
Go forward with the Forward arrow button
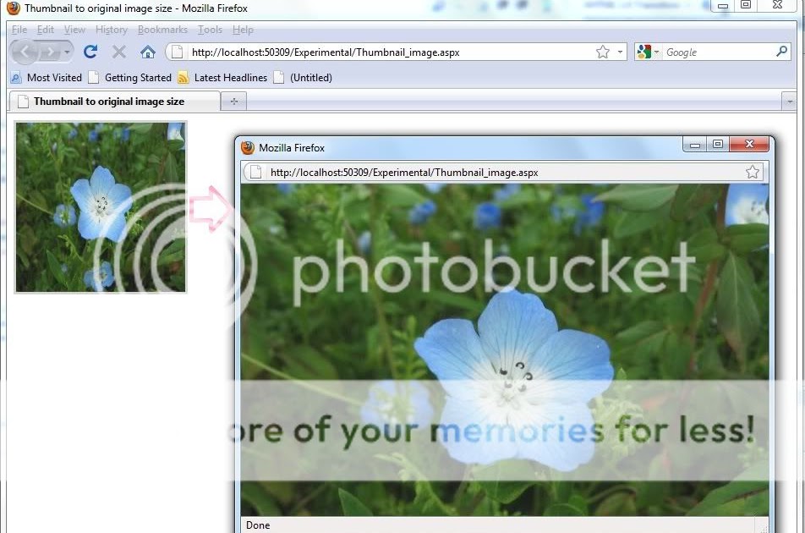[x=50, y=52]
